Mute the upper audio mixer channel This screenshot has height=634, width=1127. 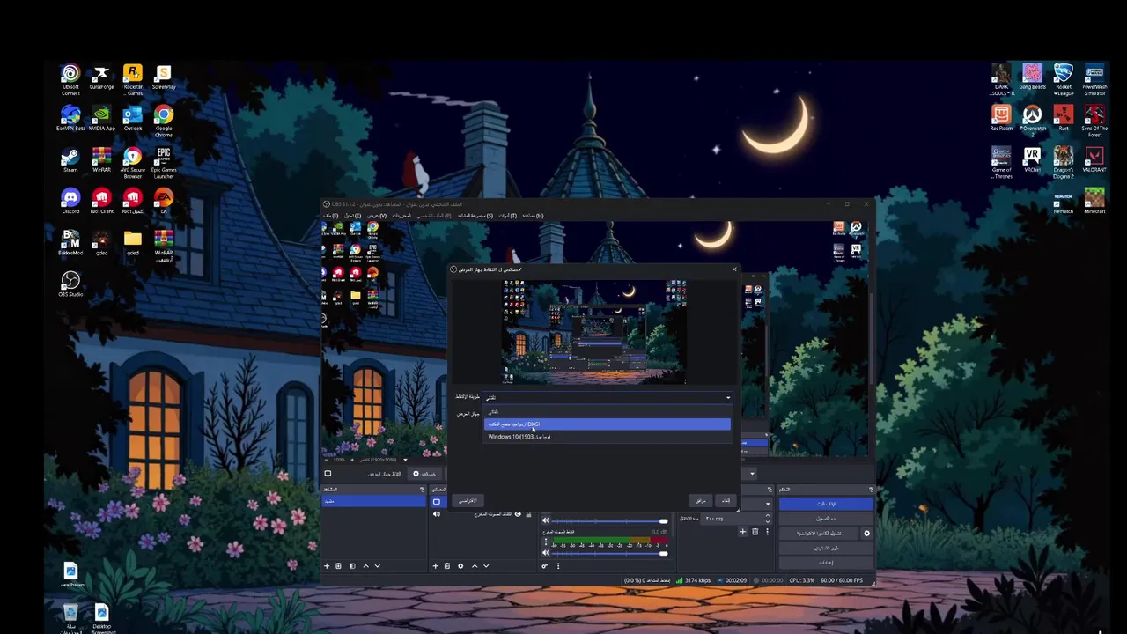[x=546, y=520]
